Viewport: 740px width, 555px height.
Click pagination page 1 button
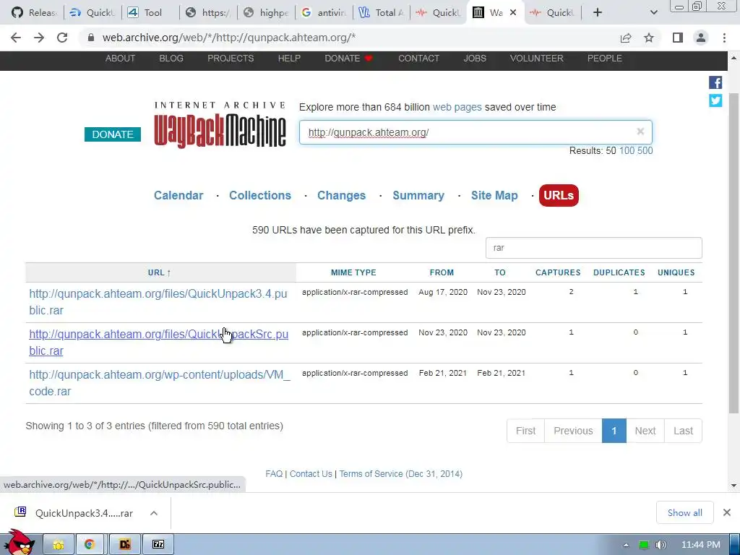[x=614, y=431]
